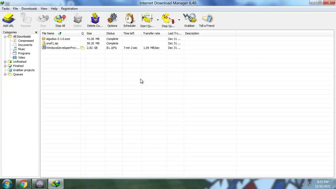Open the Start Queue dropdown arrow
336x189 pixels.
158,20
